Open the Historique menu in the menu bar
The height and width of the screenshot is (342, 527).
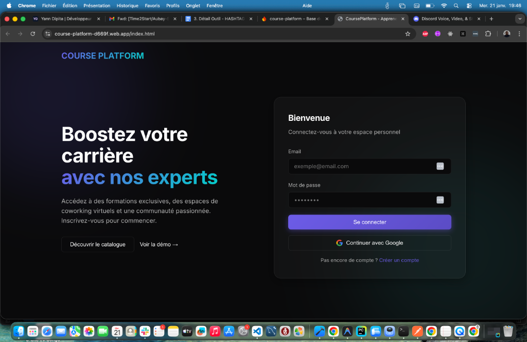pos(127,6)
